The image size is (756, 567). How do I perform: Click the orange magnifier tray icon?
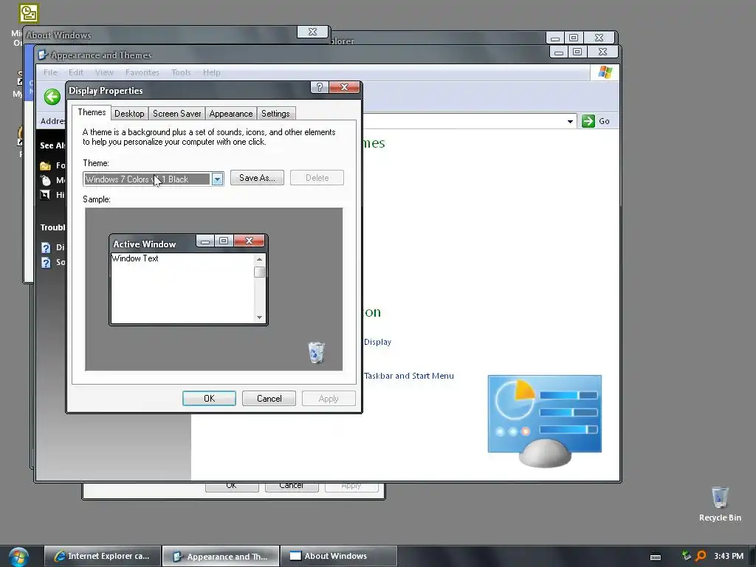pos(701,556)
